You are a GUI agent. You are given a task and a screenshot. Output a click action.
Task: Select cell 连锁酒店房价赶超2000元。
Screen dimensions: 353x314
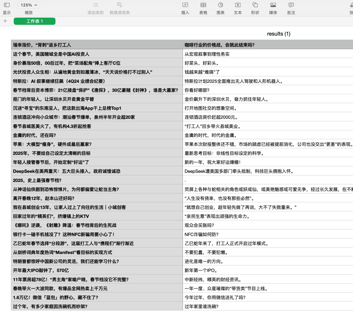click(268, 117)
